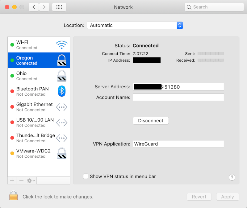This screenshot has height=208, width=247.
Task: Select the USB 10/...00 LAN service
Action: [39, 122]
